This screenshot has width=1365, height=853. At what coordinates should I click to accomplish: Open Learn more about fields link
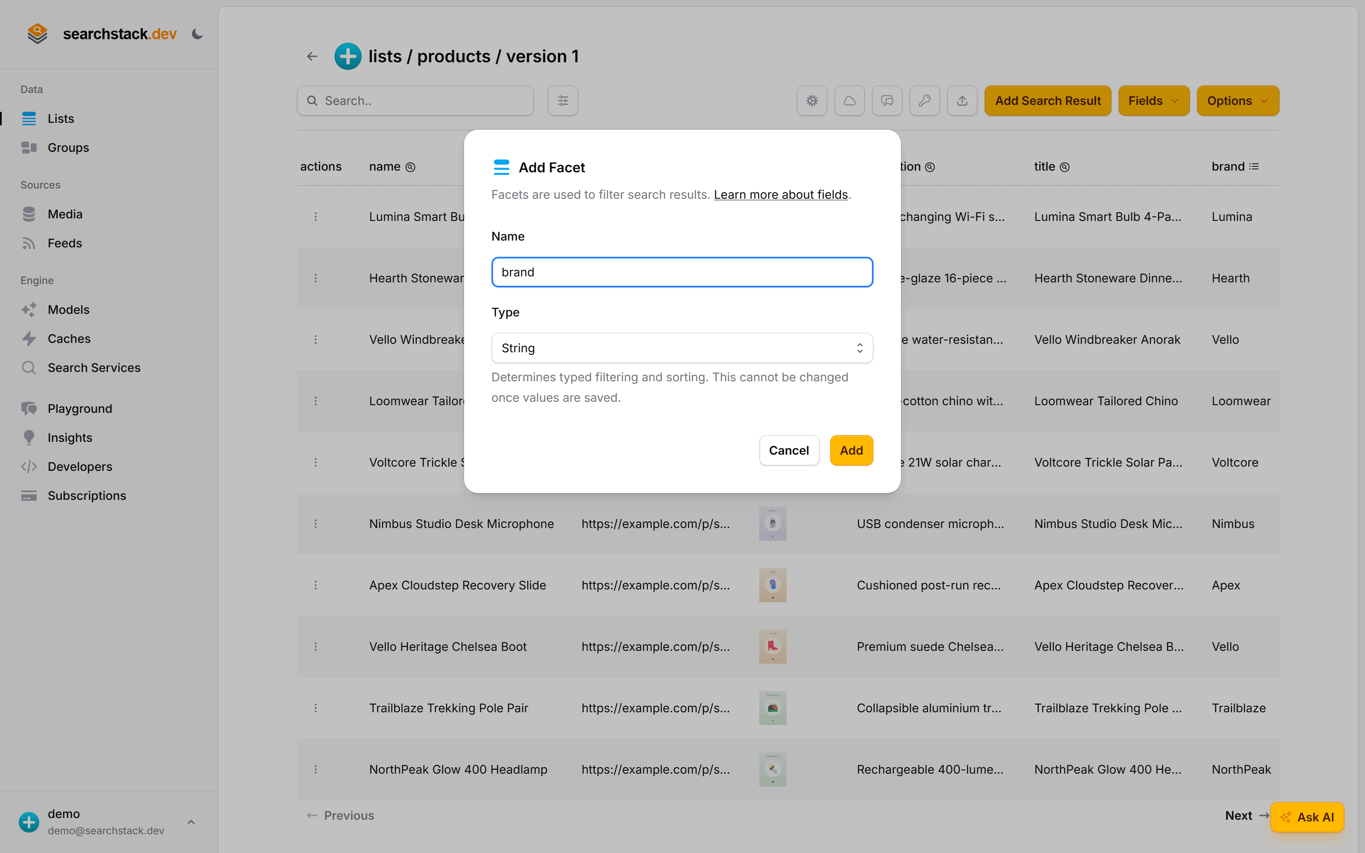coord(781,194)
